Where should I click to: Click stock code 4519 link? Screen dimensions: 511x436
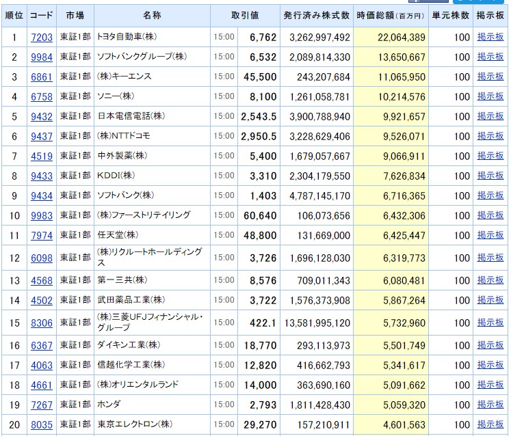(42, 156)
